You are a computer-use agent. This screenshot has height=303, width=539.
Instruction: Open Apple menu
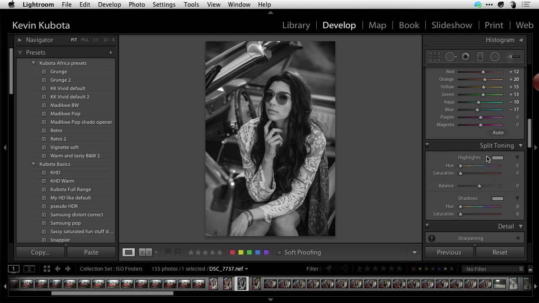point(12,4)
